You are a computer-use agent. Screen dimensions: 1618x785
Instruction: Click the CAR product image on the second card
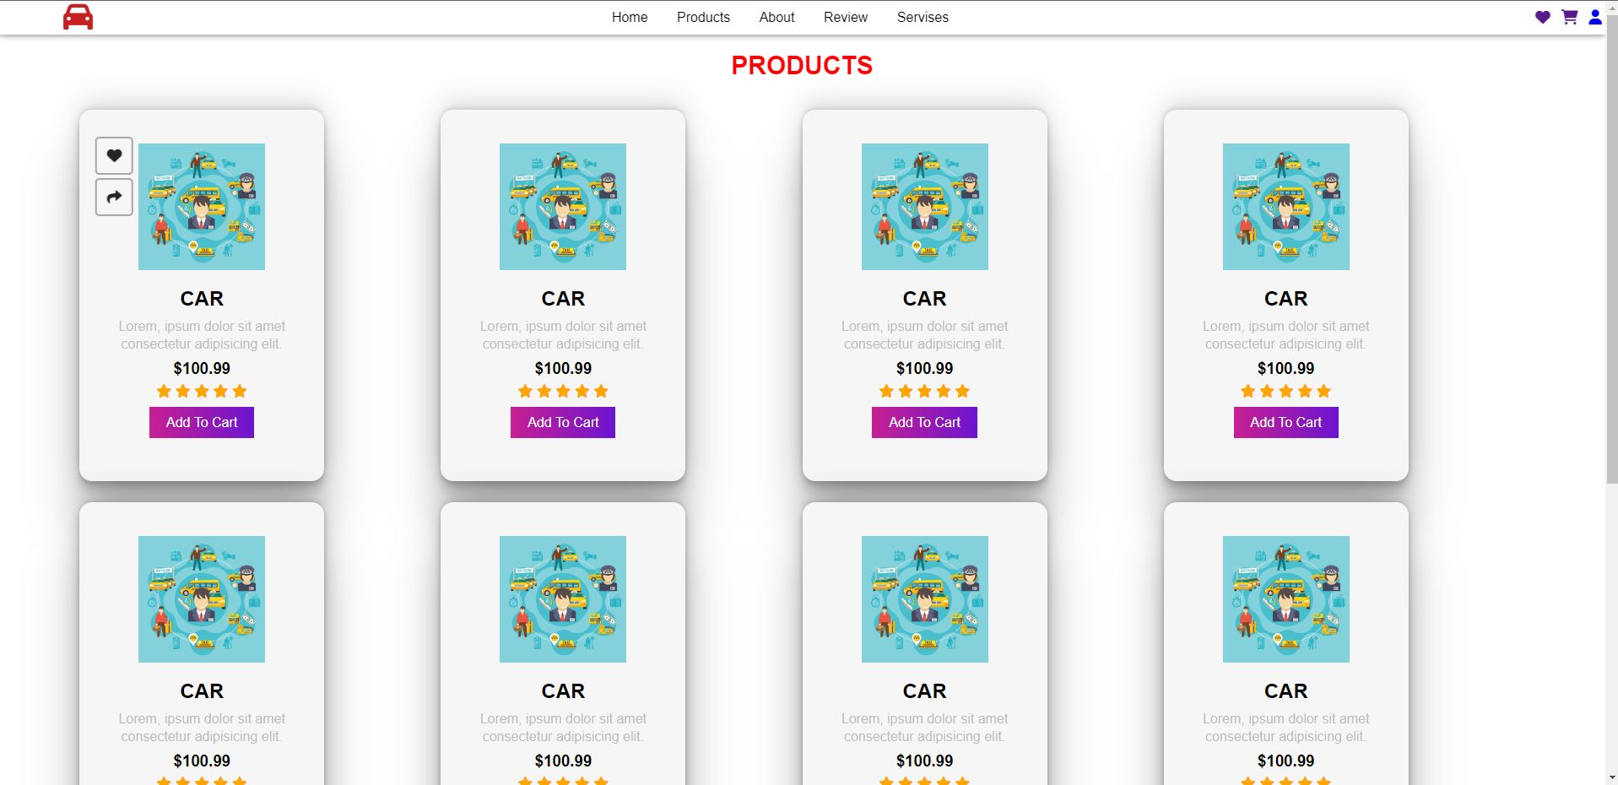[562, 206]
